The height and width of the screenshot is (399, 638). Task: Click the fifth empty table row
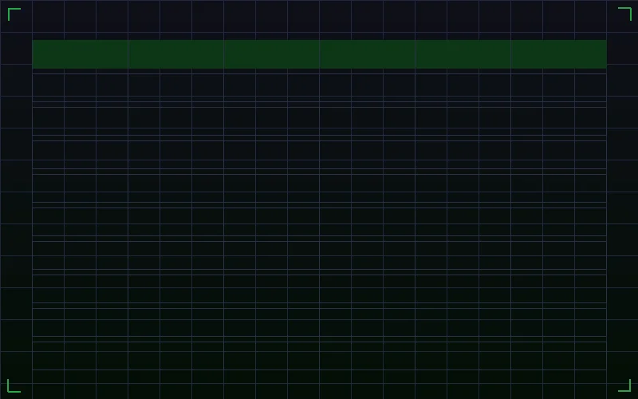click(x=319, y=222)
